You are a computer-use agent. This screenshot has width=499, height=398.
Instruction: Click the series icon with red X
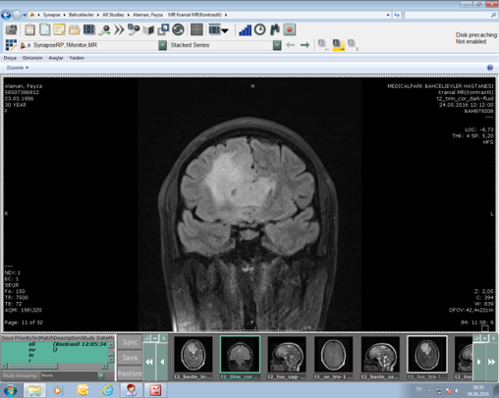pos(353,45)
